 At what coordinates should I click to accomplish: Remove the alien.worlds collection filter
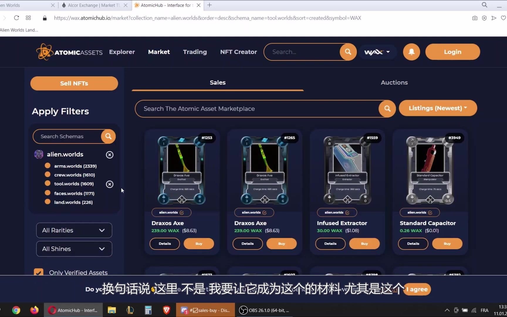point(109,155)
